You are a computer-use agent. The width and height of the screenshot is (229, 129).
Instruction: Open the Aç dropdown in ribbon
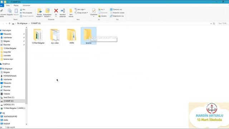tap(102, 9)
